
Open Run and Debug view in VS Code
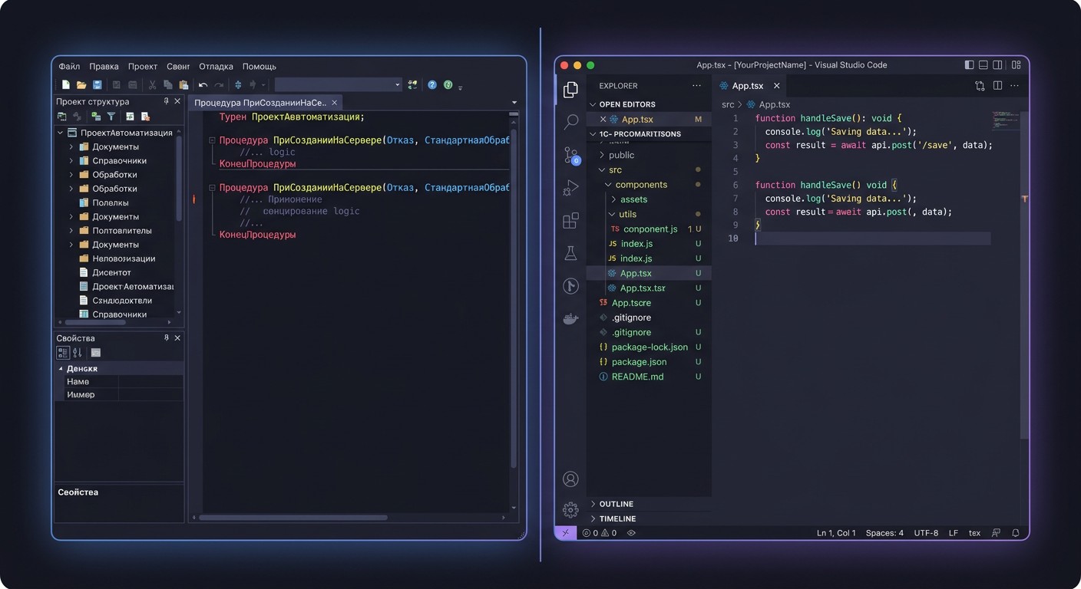(571, 188)
